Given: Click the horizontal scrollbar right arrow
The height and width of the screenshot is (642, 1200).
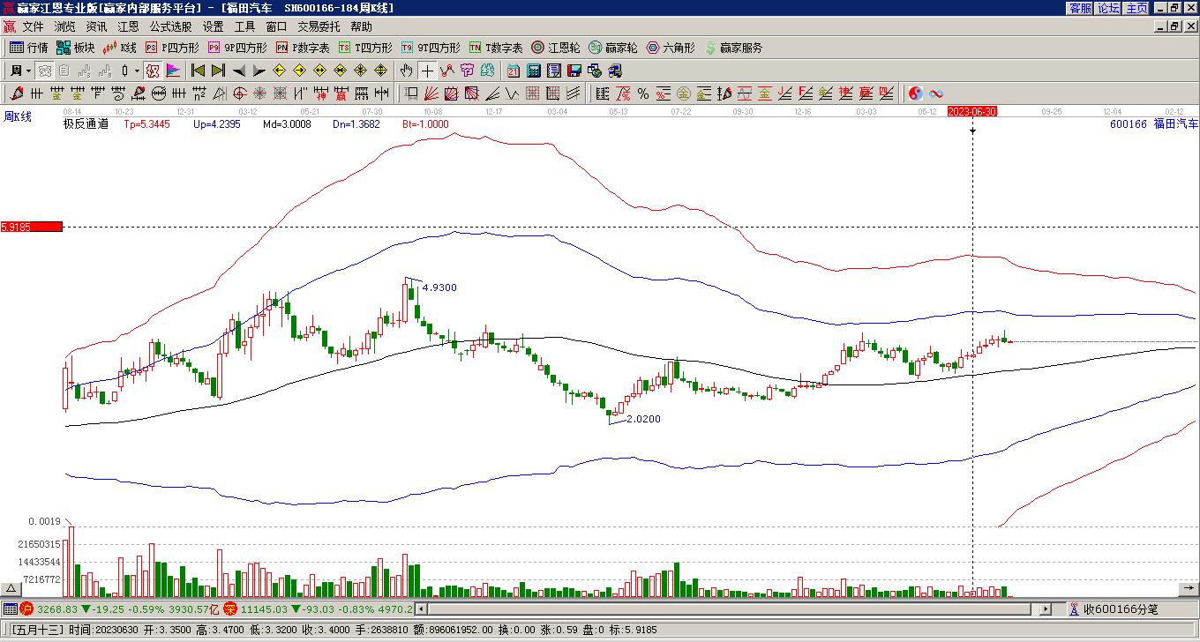Looking at the screenshot, I should (1046, 609).
